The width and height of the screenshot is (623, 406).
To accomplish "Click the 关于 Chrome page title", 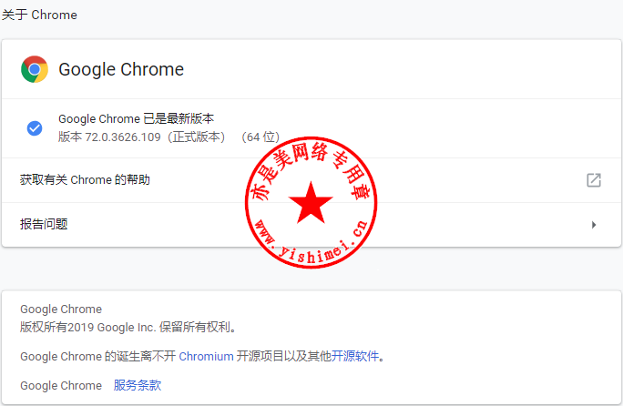I will coord(39,15).
